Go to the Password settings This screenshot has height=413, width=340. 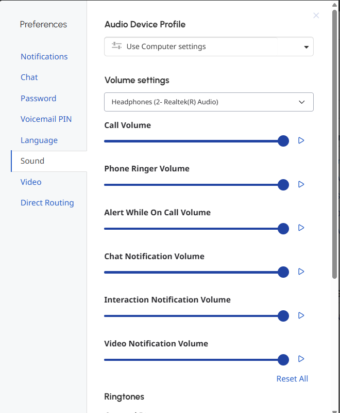click(x=39, y=99)
